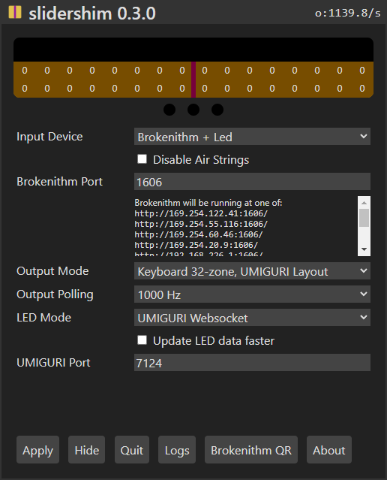The width and height of the screenshot is (387, 480).
Task: Click the Apply button
Action: [38, 450]
